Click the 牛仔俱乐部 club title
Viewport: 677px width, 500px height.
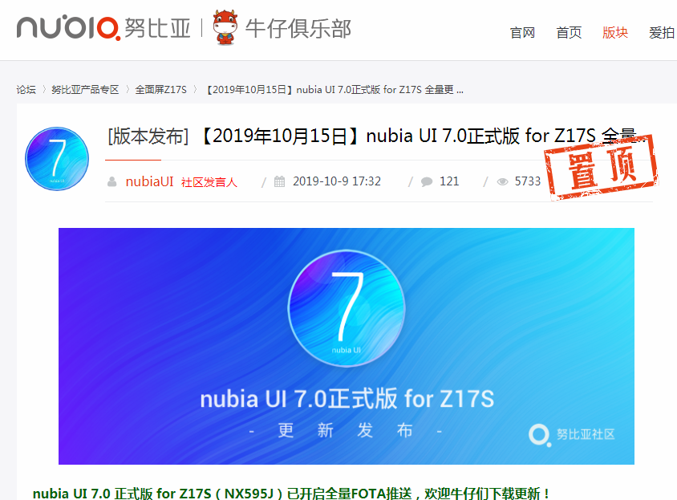(298, 29)
